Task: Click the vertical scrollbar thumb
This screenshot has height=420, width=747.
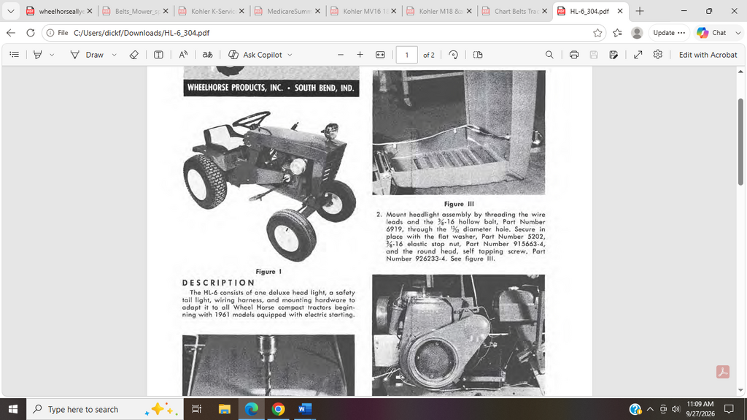Action: 740,142
